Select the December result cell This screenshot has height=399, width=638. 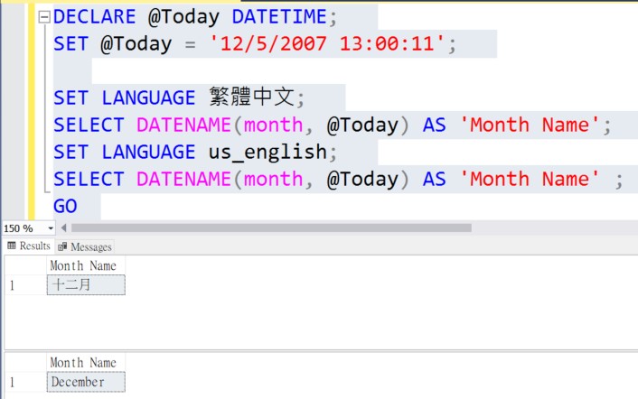86,382
